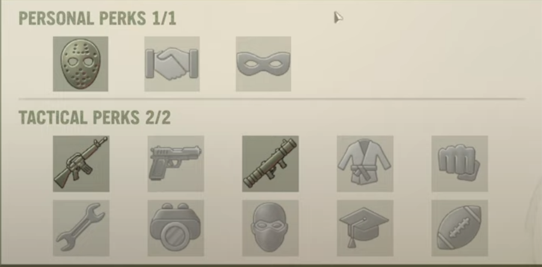
Task: Click the 2/2 tactical perk counter
Action: [158, 118]
